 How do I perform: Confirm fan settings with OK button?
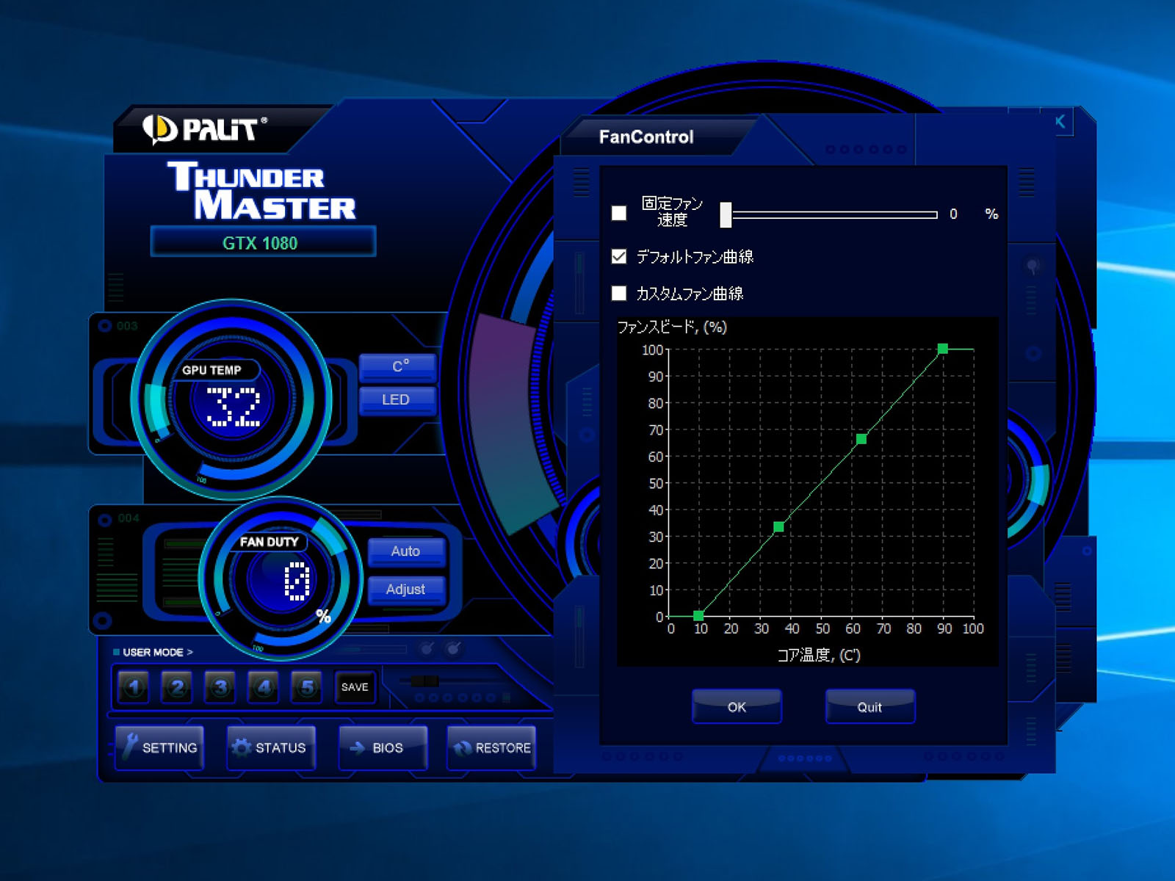click(737, 706)
